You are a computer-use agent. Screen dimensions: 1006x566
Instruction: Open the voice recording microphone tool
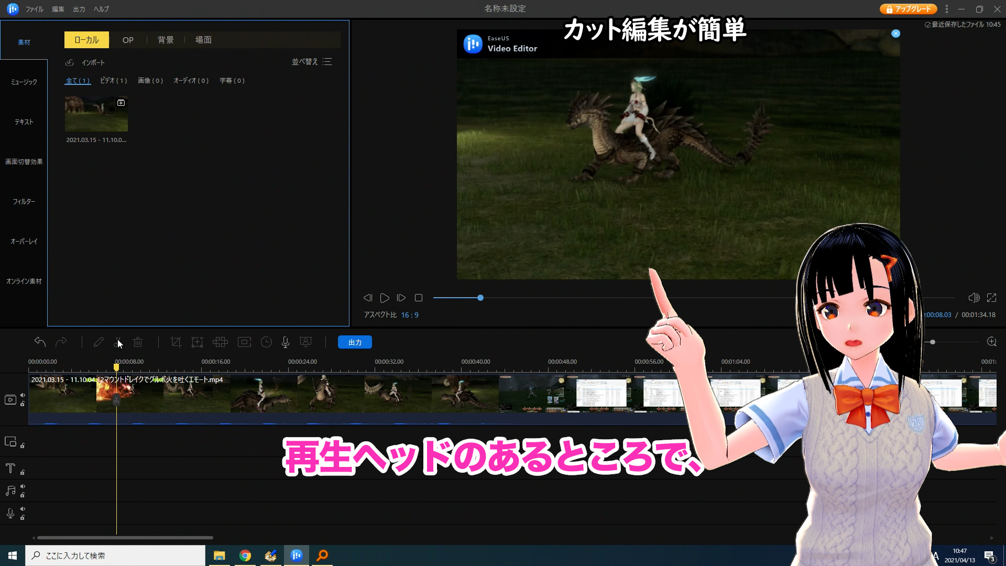[x=285, y=342]
